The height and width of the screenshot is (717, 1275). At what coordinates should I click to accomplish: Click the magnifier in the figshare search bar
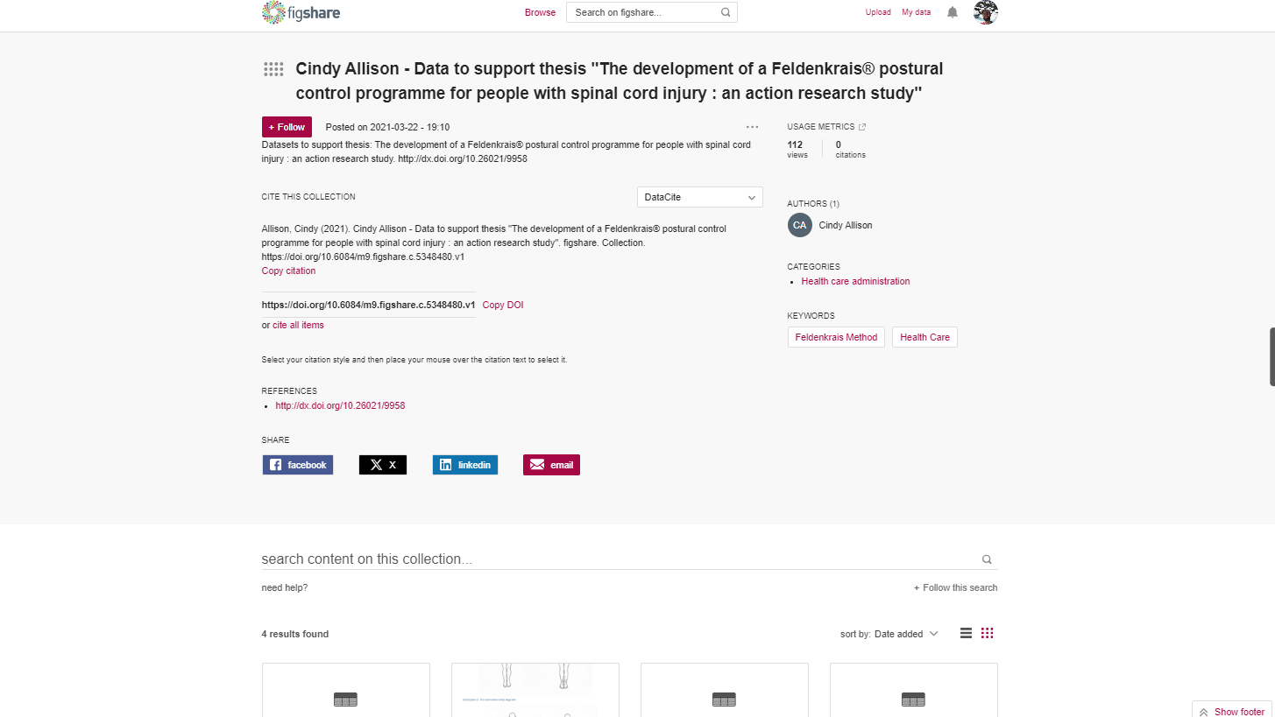point(726,12)
